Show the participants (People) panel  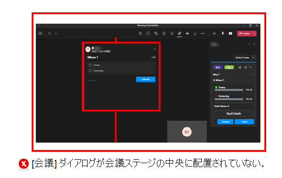click(140, 34)
